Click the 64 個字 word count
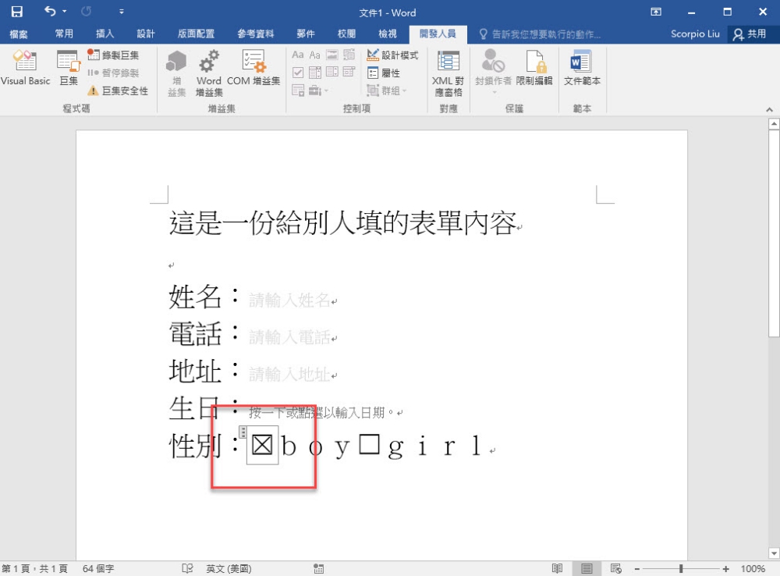The height and width of the screenshot is (576, 780). tap(98, 568)
